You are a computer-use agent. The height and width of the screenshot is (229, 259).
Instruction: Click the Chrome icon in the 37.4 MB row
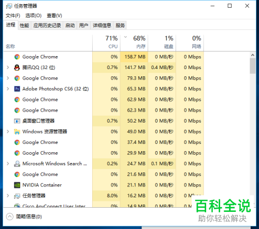coord(17,142)
